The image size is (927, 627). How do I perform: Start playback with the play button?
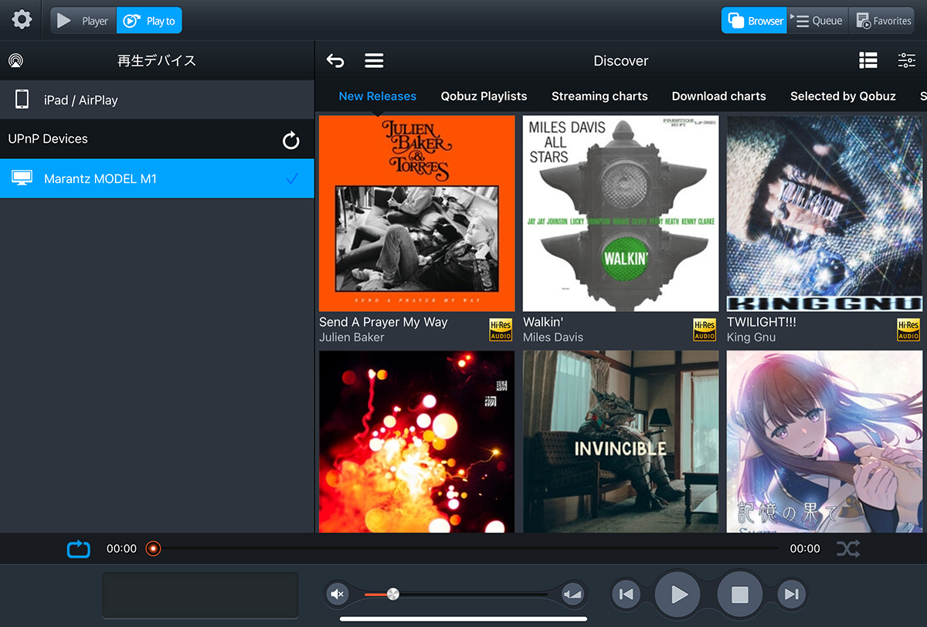coord(677,594)
